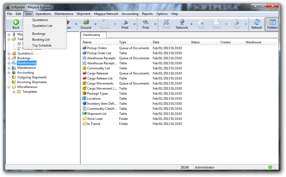Open the dropdown arrow next to Find
This screenshot has width=286, height=177.
coord(155,24)
